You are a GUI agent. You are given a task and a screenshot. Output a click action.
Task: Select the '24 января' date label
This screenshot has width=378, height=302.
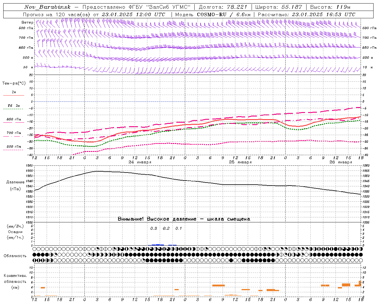(x=140, y=162)
